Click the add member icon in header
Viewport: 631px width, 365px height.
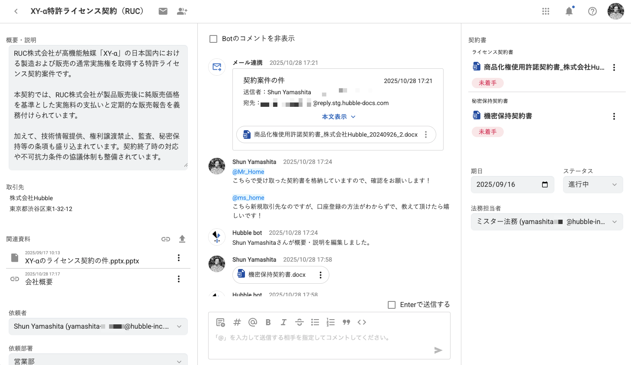[x=182, y=11]
